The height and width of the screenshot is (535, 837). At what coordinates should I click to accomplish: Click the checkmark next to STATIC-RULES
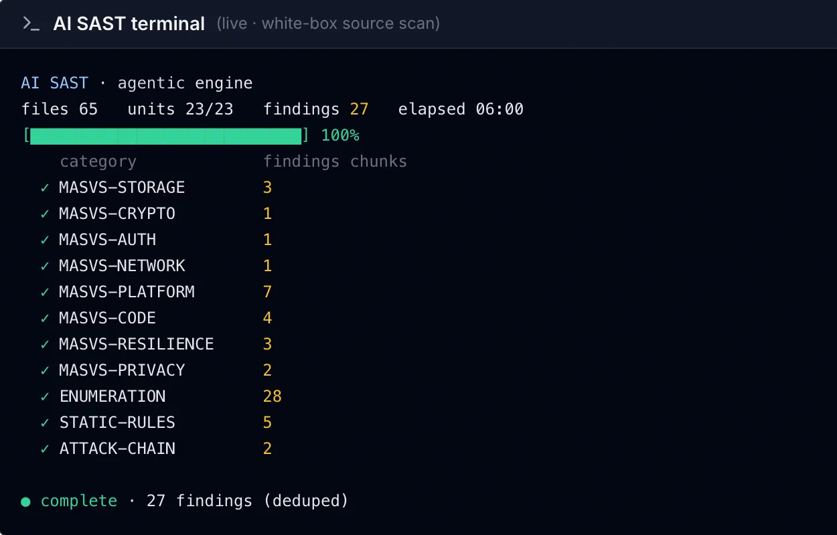(45, 423)
